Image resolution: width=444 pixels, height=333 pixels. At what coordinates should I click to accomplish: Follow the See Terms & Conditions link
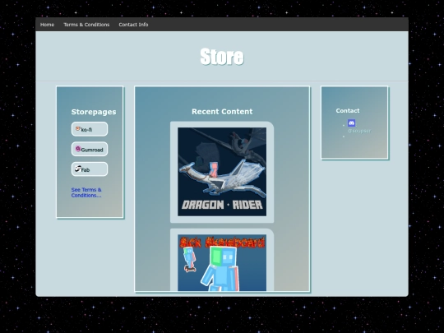(x=86, y=192)
